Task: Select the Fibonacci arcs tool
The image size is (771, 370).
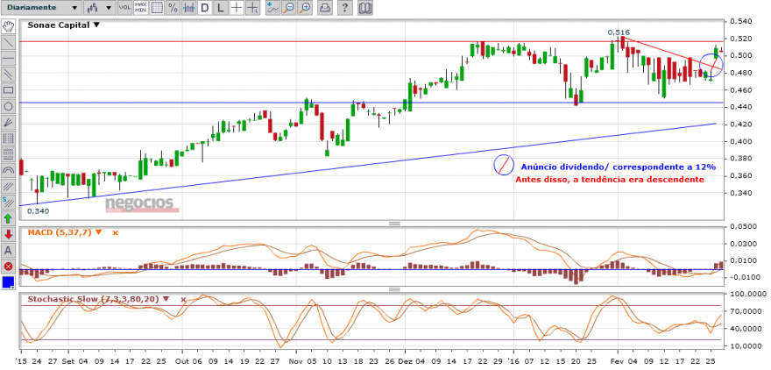Action: (x=8, y=170)
